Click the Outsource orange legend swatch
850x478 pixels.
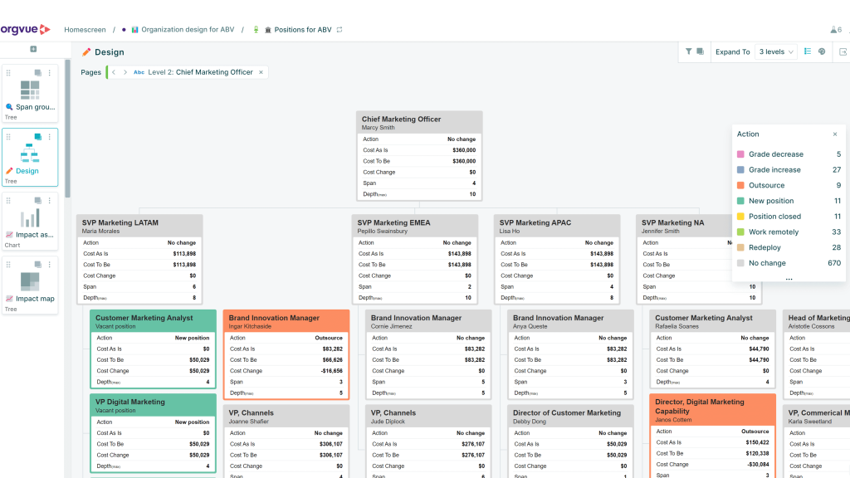740,185
